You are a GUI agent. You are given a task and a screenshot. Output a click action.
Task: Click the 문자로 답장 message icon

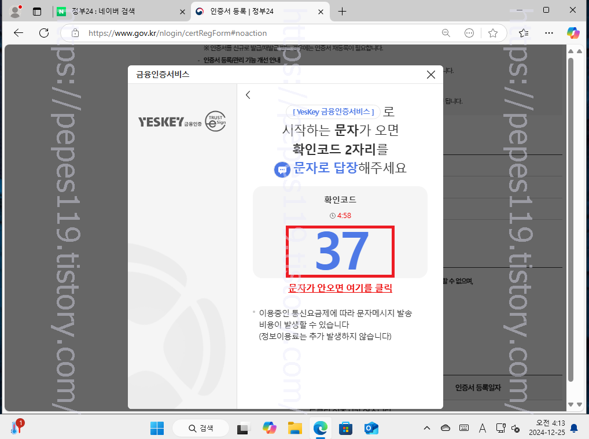coord(282,169)
